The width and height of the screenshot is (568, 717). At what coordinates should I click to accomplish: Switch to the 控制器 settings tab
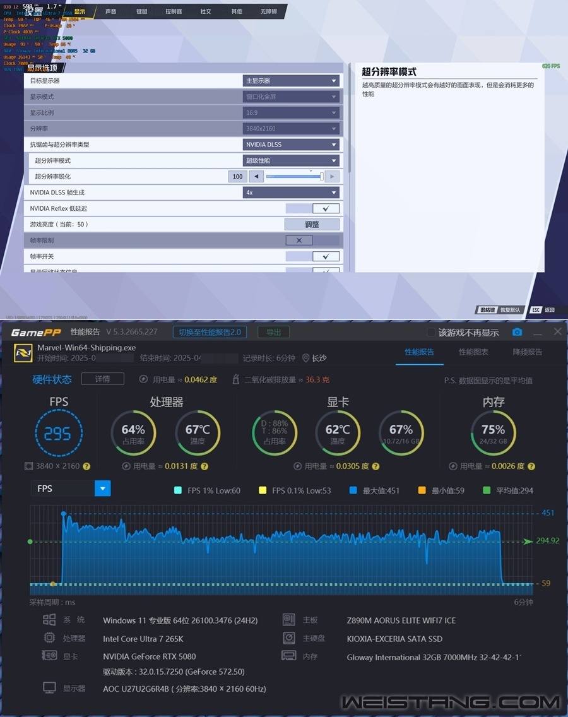click(x=174, y=11)
